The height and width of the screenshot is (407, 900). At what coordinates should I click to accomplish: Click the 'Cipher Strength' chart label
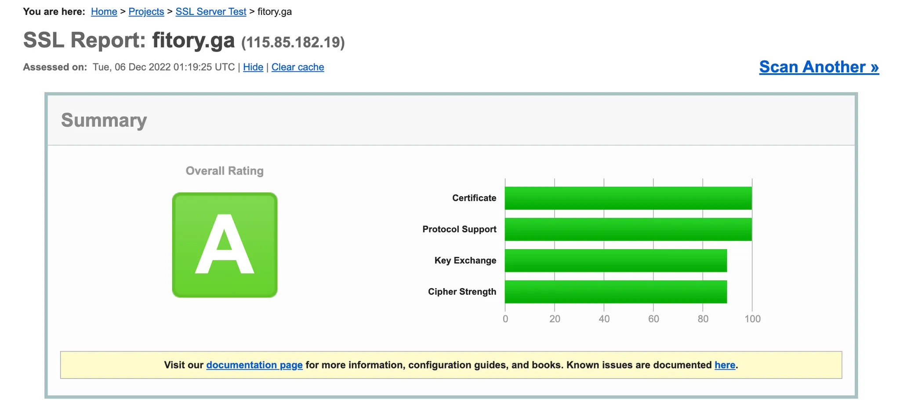(462, 291)
